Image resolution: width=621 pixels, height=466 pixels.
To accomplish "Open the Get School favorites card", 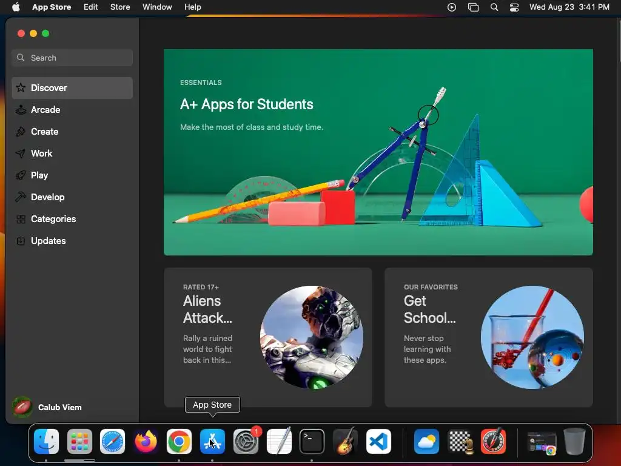I will click(489, 337).
